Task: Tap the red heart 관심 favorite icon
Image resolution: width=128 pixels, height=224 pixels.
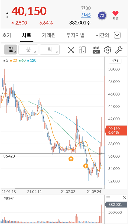Action: [x=115, y=15]
